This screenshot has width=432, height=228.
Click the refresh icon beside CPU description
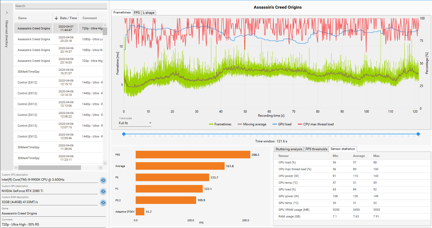(103, 180)
